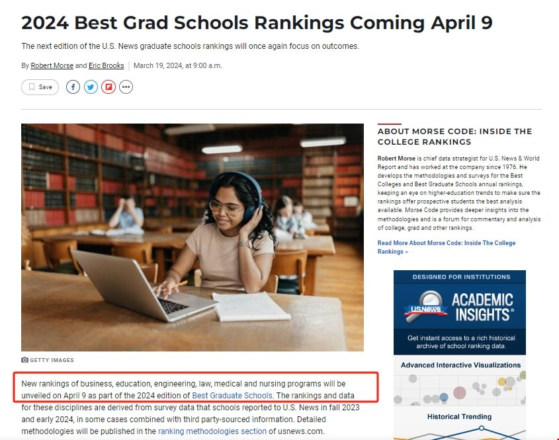The width and height of the screenshot is (559, 440).
Task: Open more sharing options ellipsis
Action: click(x=126, y=87)
